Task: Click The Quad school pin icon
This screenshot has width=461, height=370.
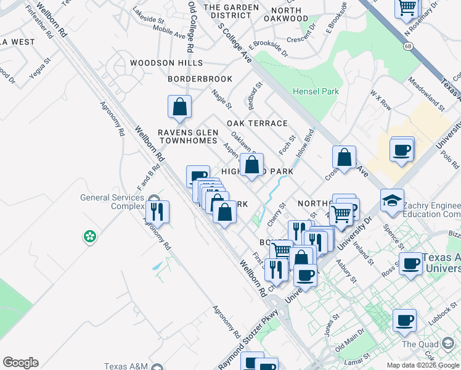Action: [448, 344]
